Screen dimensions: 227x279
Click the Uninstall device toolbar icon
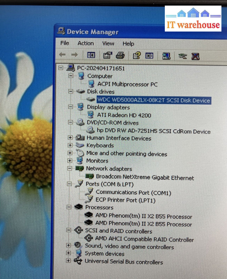pyautogui.click(x=195, y=57)
